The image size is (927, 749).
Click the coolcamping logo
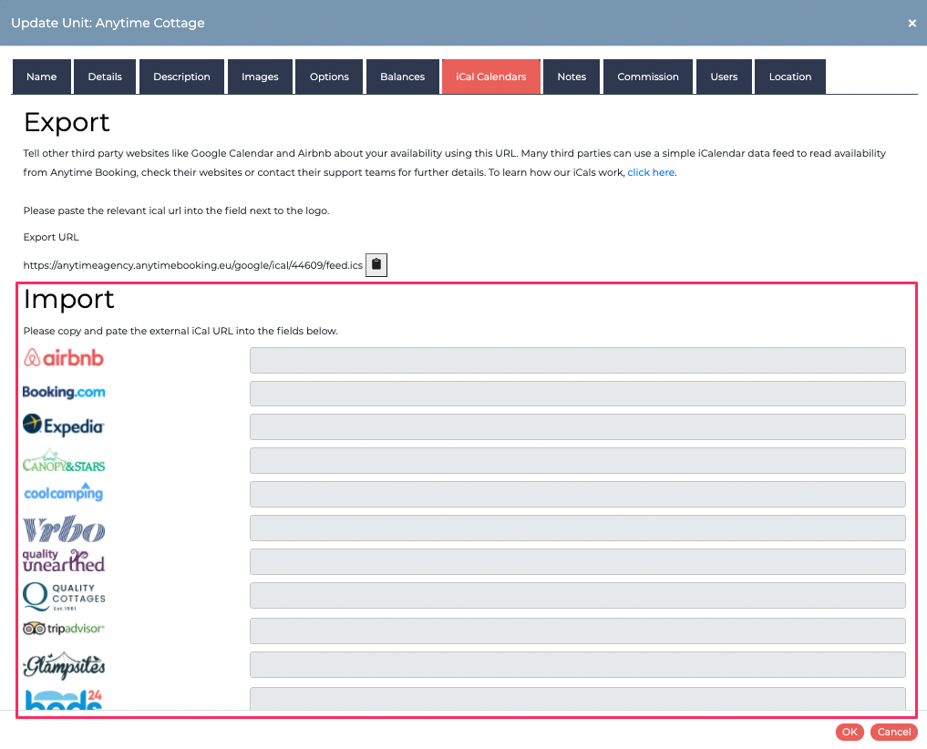click(x=63, y=492)
